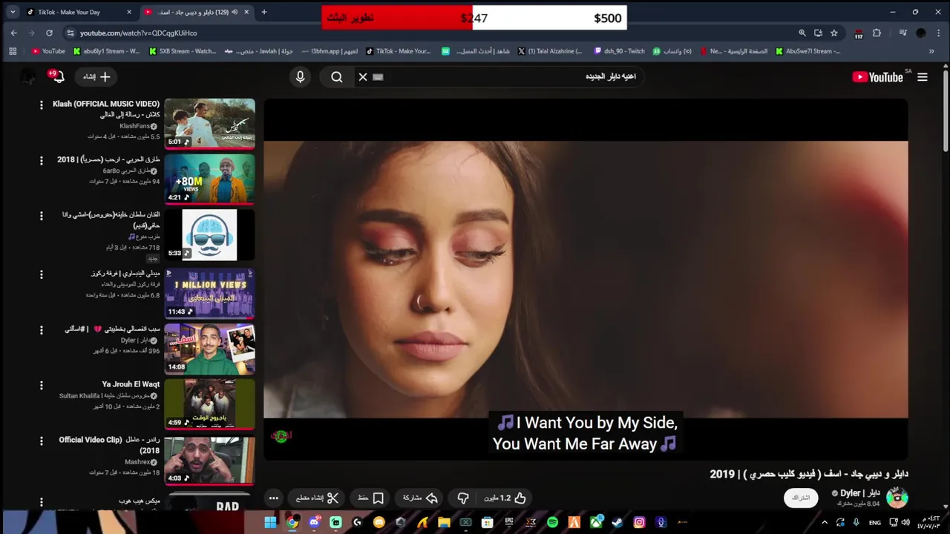Expand the system tray hidden icons
The width and height of the screenshot is (950, 534).
[824, 522]
